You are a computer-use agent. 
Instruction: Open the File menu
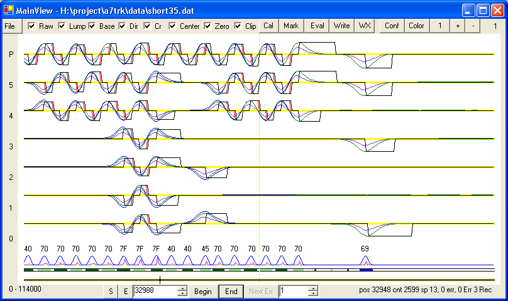(x=11, y=26)
